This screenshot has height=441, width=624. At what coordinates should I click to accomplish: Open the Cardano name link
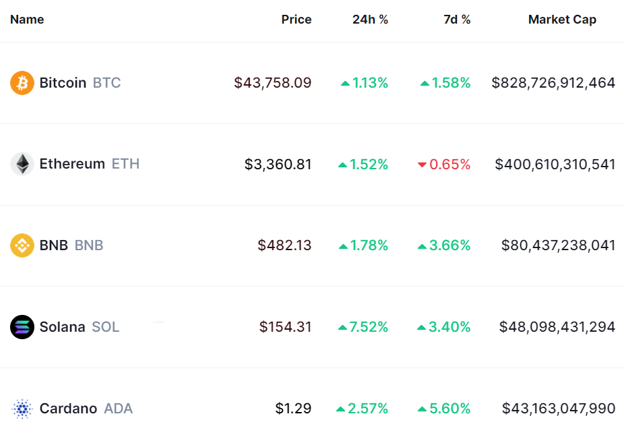pos(68,409)
